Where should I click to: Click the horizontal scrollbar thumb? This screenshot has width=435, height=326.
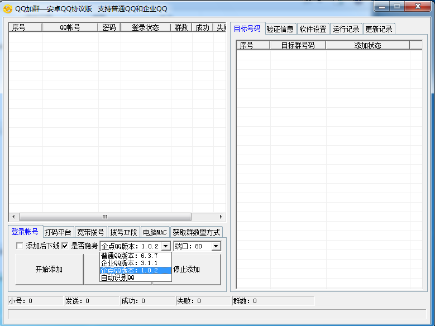click(105, 217)
